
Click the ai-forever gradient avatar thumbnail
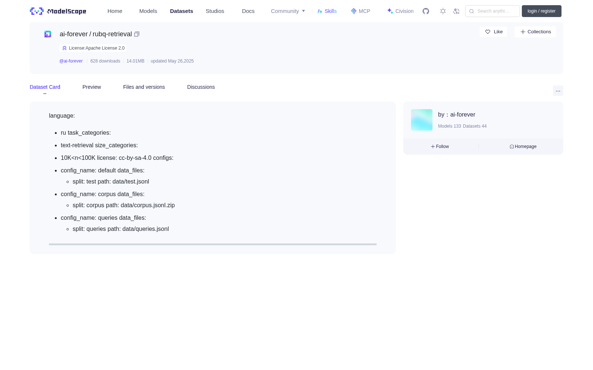pos(422,120)
